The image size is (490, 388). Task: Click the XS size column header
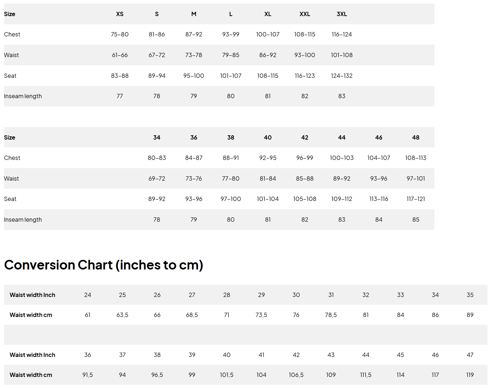(120, 14)
